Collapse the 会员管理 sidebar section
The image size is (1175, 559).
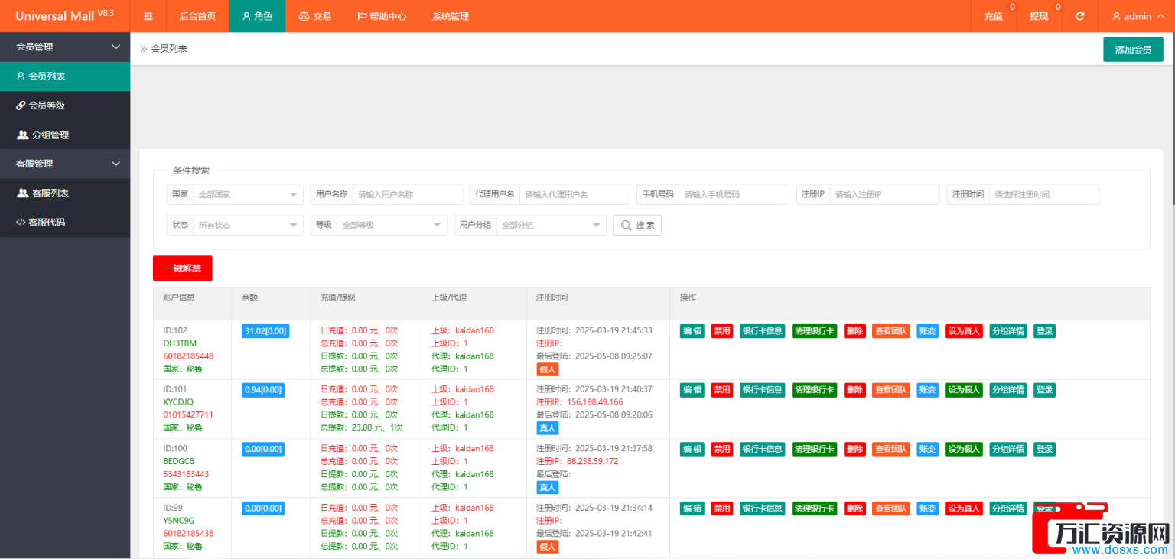coord(65,47)
